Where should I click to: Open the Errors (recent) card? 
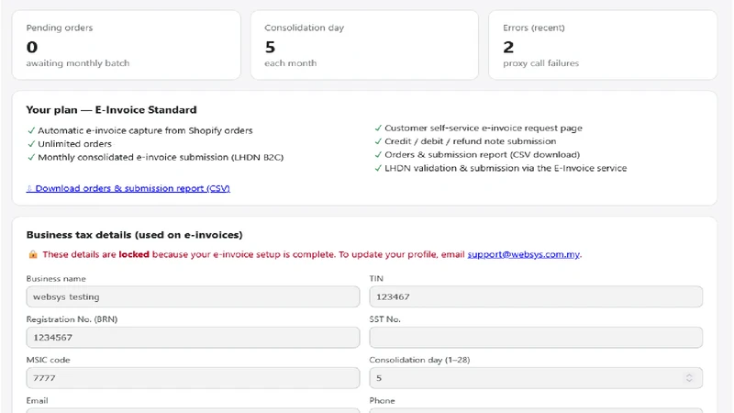coord(603,45)
